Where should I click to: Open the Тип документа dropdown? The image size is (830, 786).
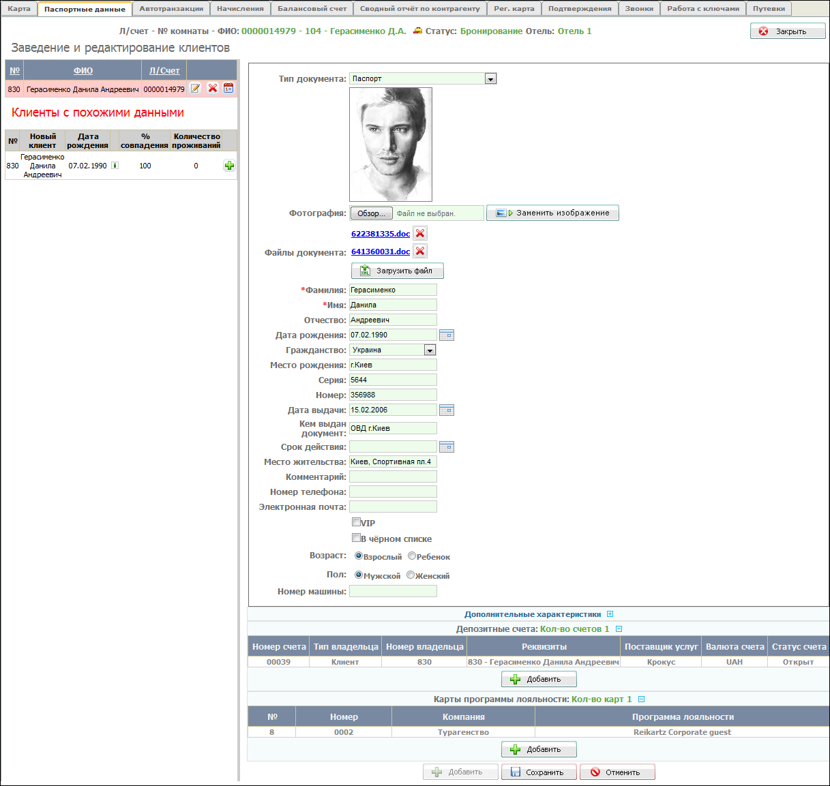490,79
